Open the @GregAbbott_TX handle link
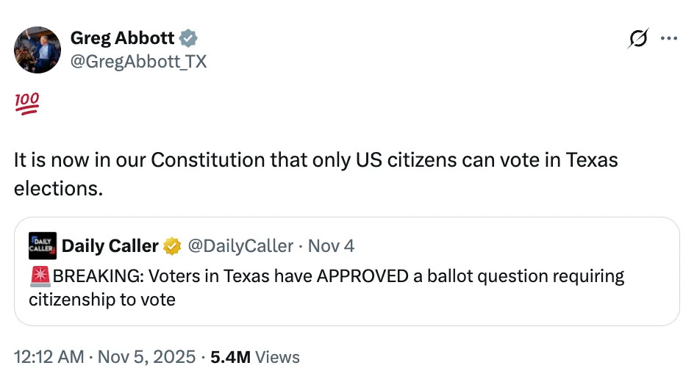Viewport: 697px width, 382px height. pos(138,62)
